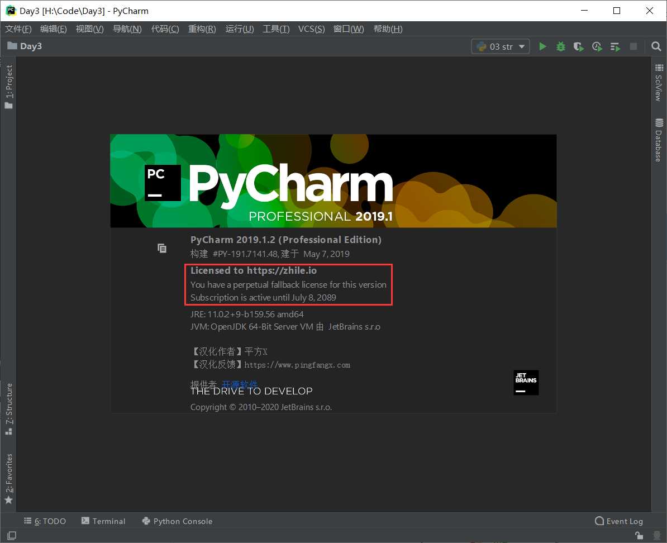Open the 重构(R) menu
The width and height of the screenshot is (667, 543).
coord(202,28)
